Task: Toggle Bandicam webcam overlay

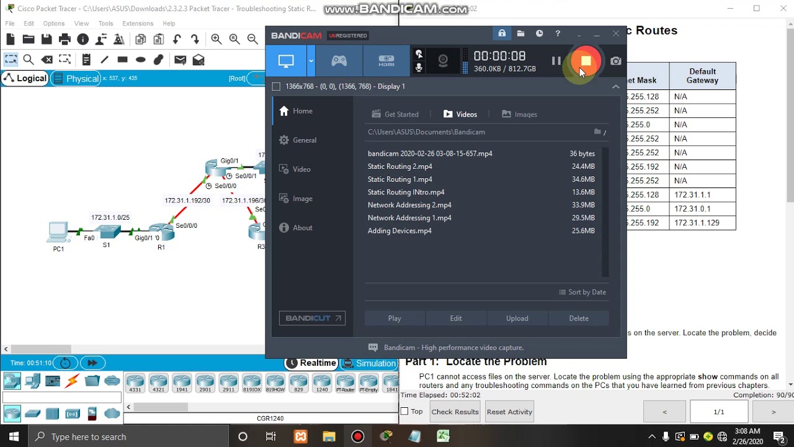Action: pos(443,61)
